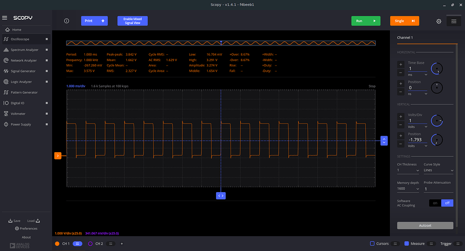This screenshot has width=465, height=251.
Task: Adjust the Volts/Div rotary knob
Action: [436, 121]
